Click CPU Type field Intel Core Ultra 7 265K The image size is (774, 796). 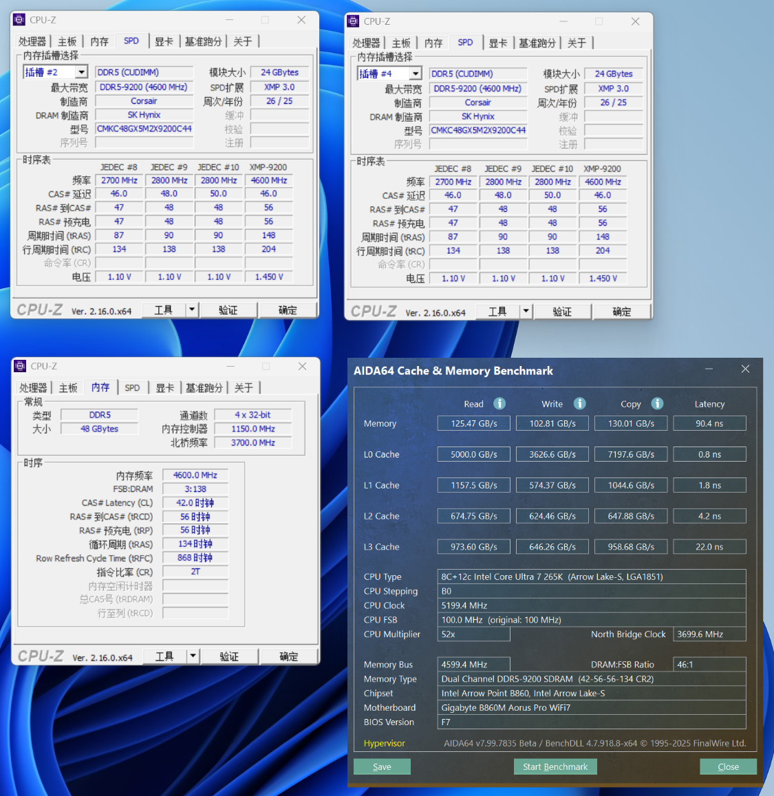pos(592,577)
